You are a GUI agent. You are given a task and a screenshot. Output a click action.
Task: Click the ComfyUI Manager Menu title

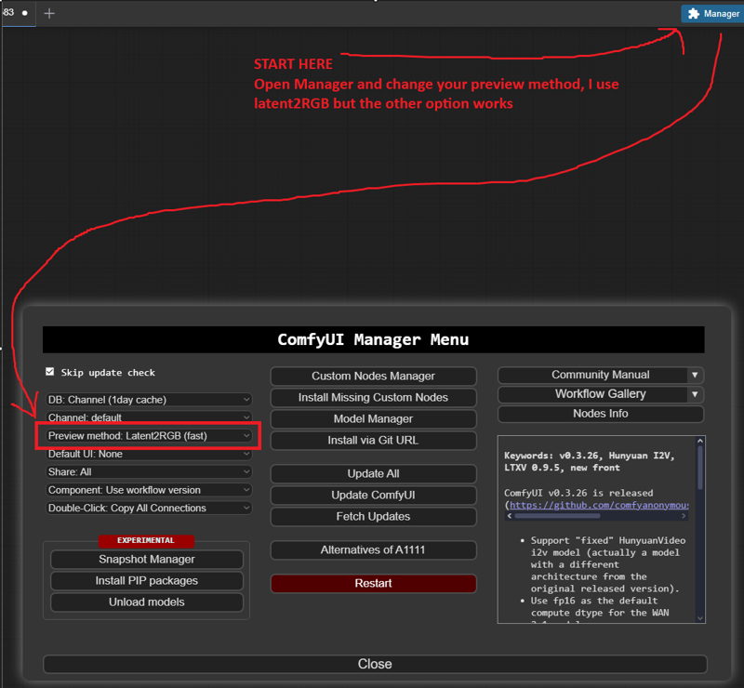tap(373, 339)
